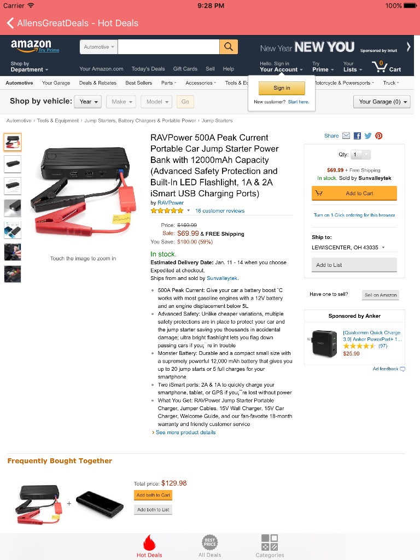Tap the back arrow to AllensGreatDeals
This screenshot has width=420, height=560.
tap(10, 23)
